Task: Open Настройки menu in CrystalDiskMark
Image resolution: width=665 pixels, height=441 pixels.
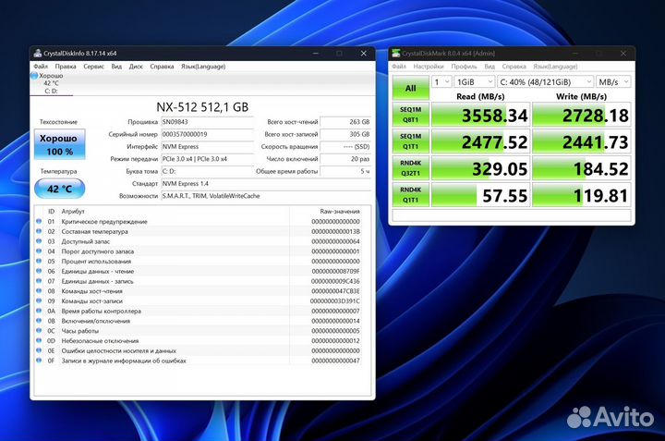Action: 429,67
